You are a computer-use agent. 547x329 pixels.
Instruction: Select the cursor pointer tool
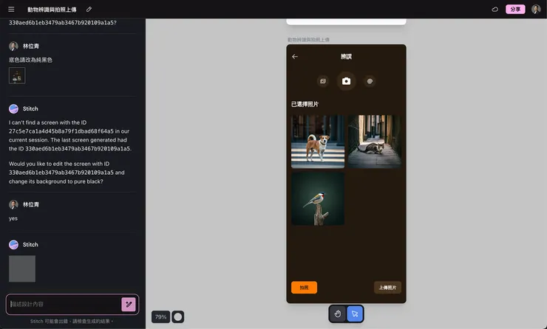point(355,314)
